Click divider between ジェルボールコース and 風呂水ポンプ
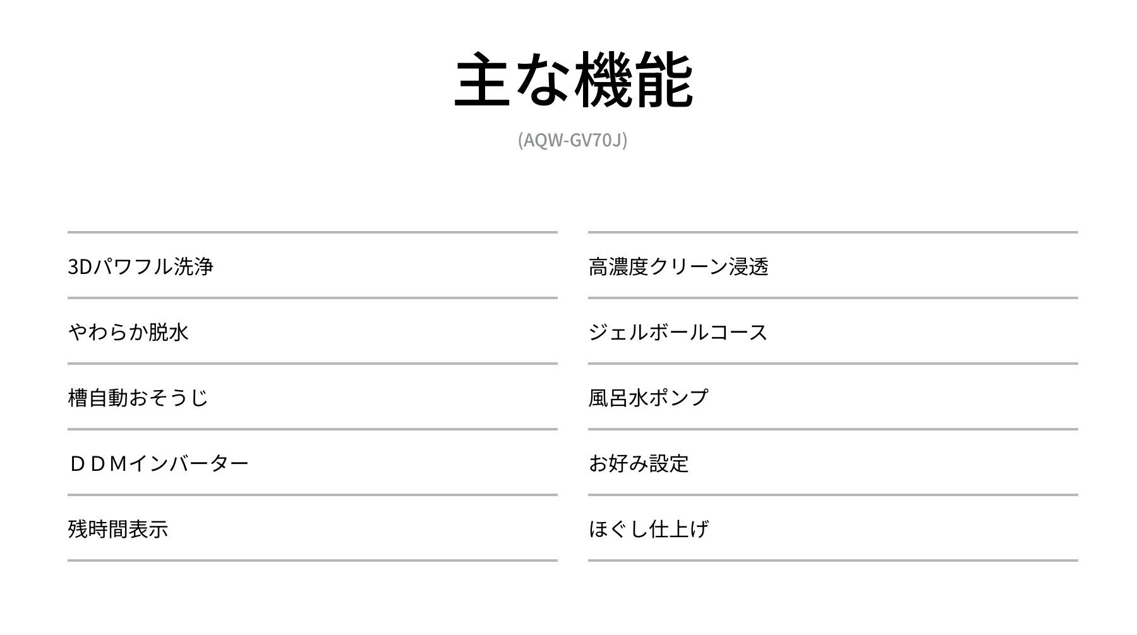The height and width of the screenshot is (635, 1137). 833,364
